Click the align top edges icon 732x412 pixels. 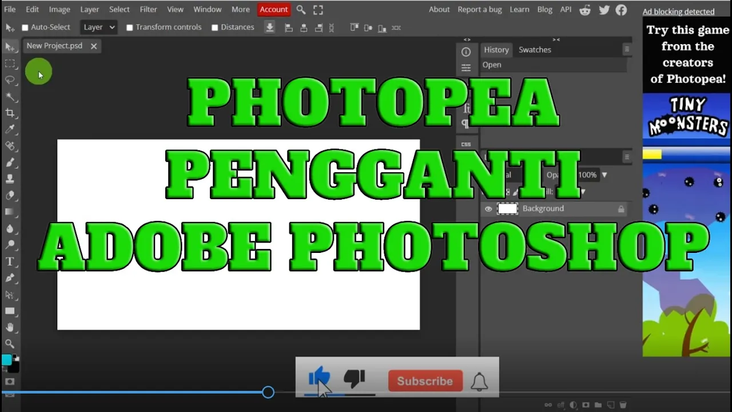point(354,27)
